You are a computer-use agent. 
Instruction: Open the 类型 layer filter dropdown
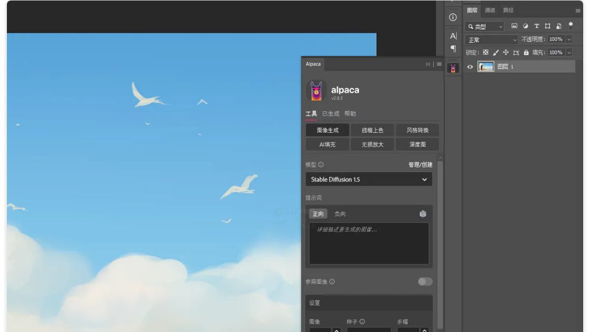tap(485, 27)
